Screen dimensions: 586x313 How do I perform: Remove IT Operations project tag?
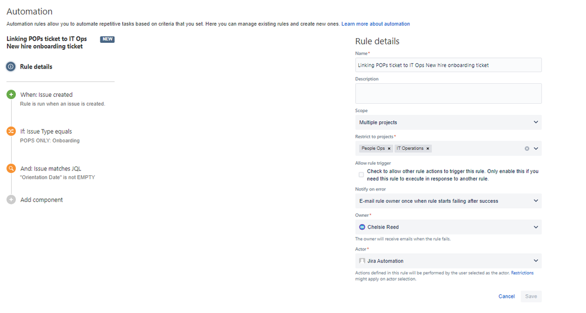(x=428, y=148)
